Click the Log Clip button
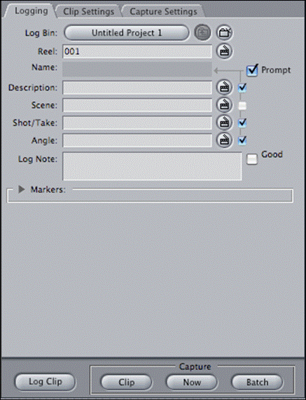Viewport: 306px width, 400px height. [46, 382]
